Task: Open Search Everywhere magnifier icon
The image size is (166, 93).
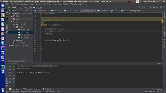Action: coord(164,7)
